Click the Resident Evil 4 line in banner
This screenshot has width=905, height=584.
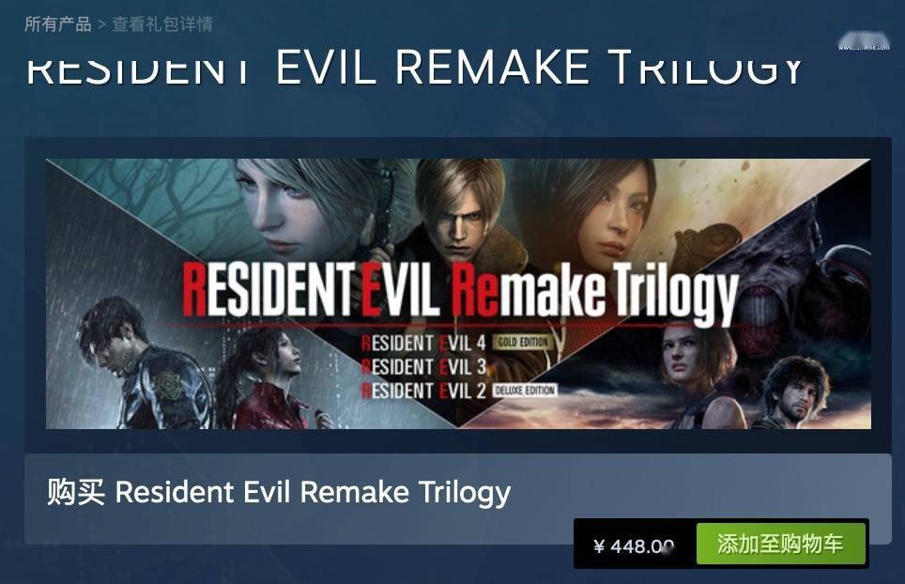tap(423, 343)
